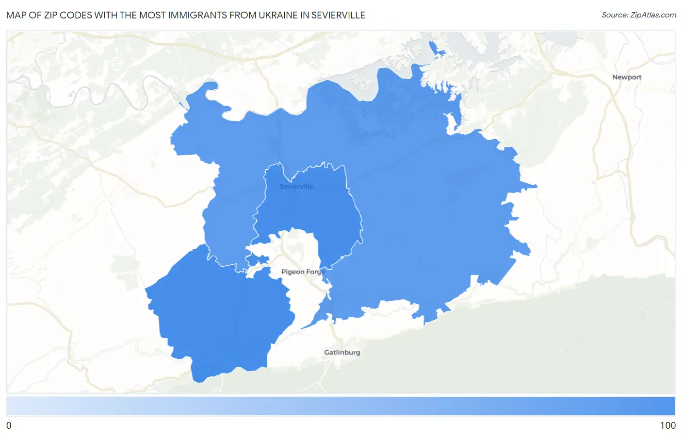The height and width of the screenshot is (436, 682).
Task: Click the Source: ZipAtlas.com attribution text
Action: tap(639, 15)
